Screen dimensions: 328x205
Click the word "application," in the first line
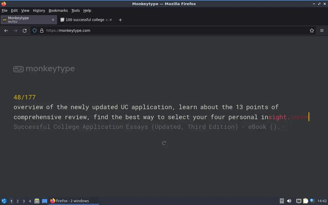[153, 107]
